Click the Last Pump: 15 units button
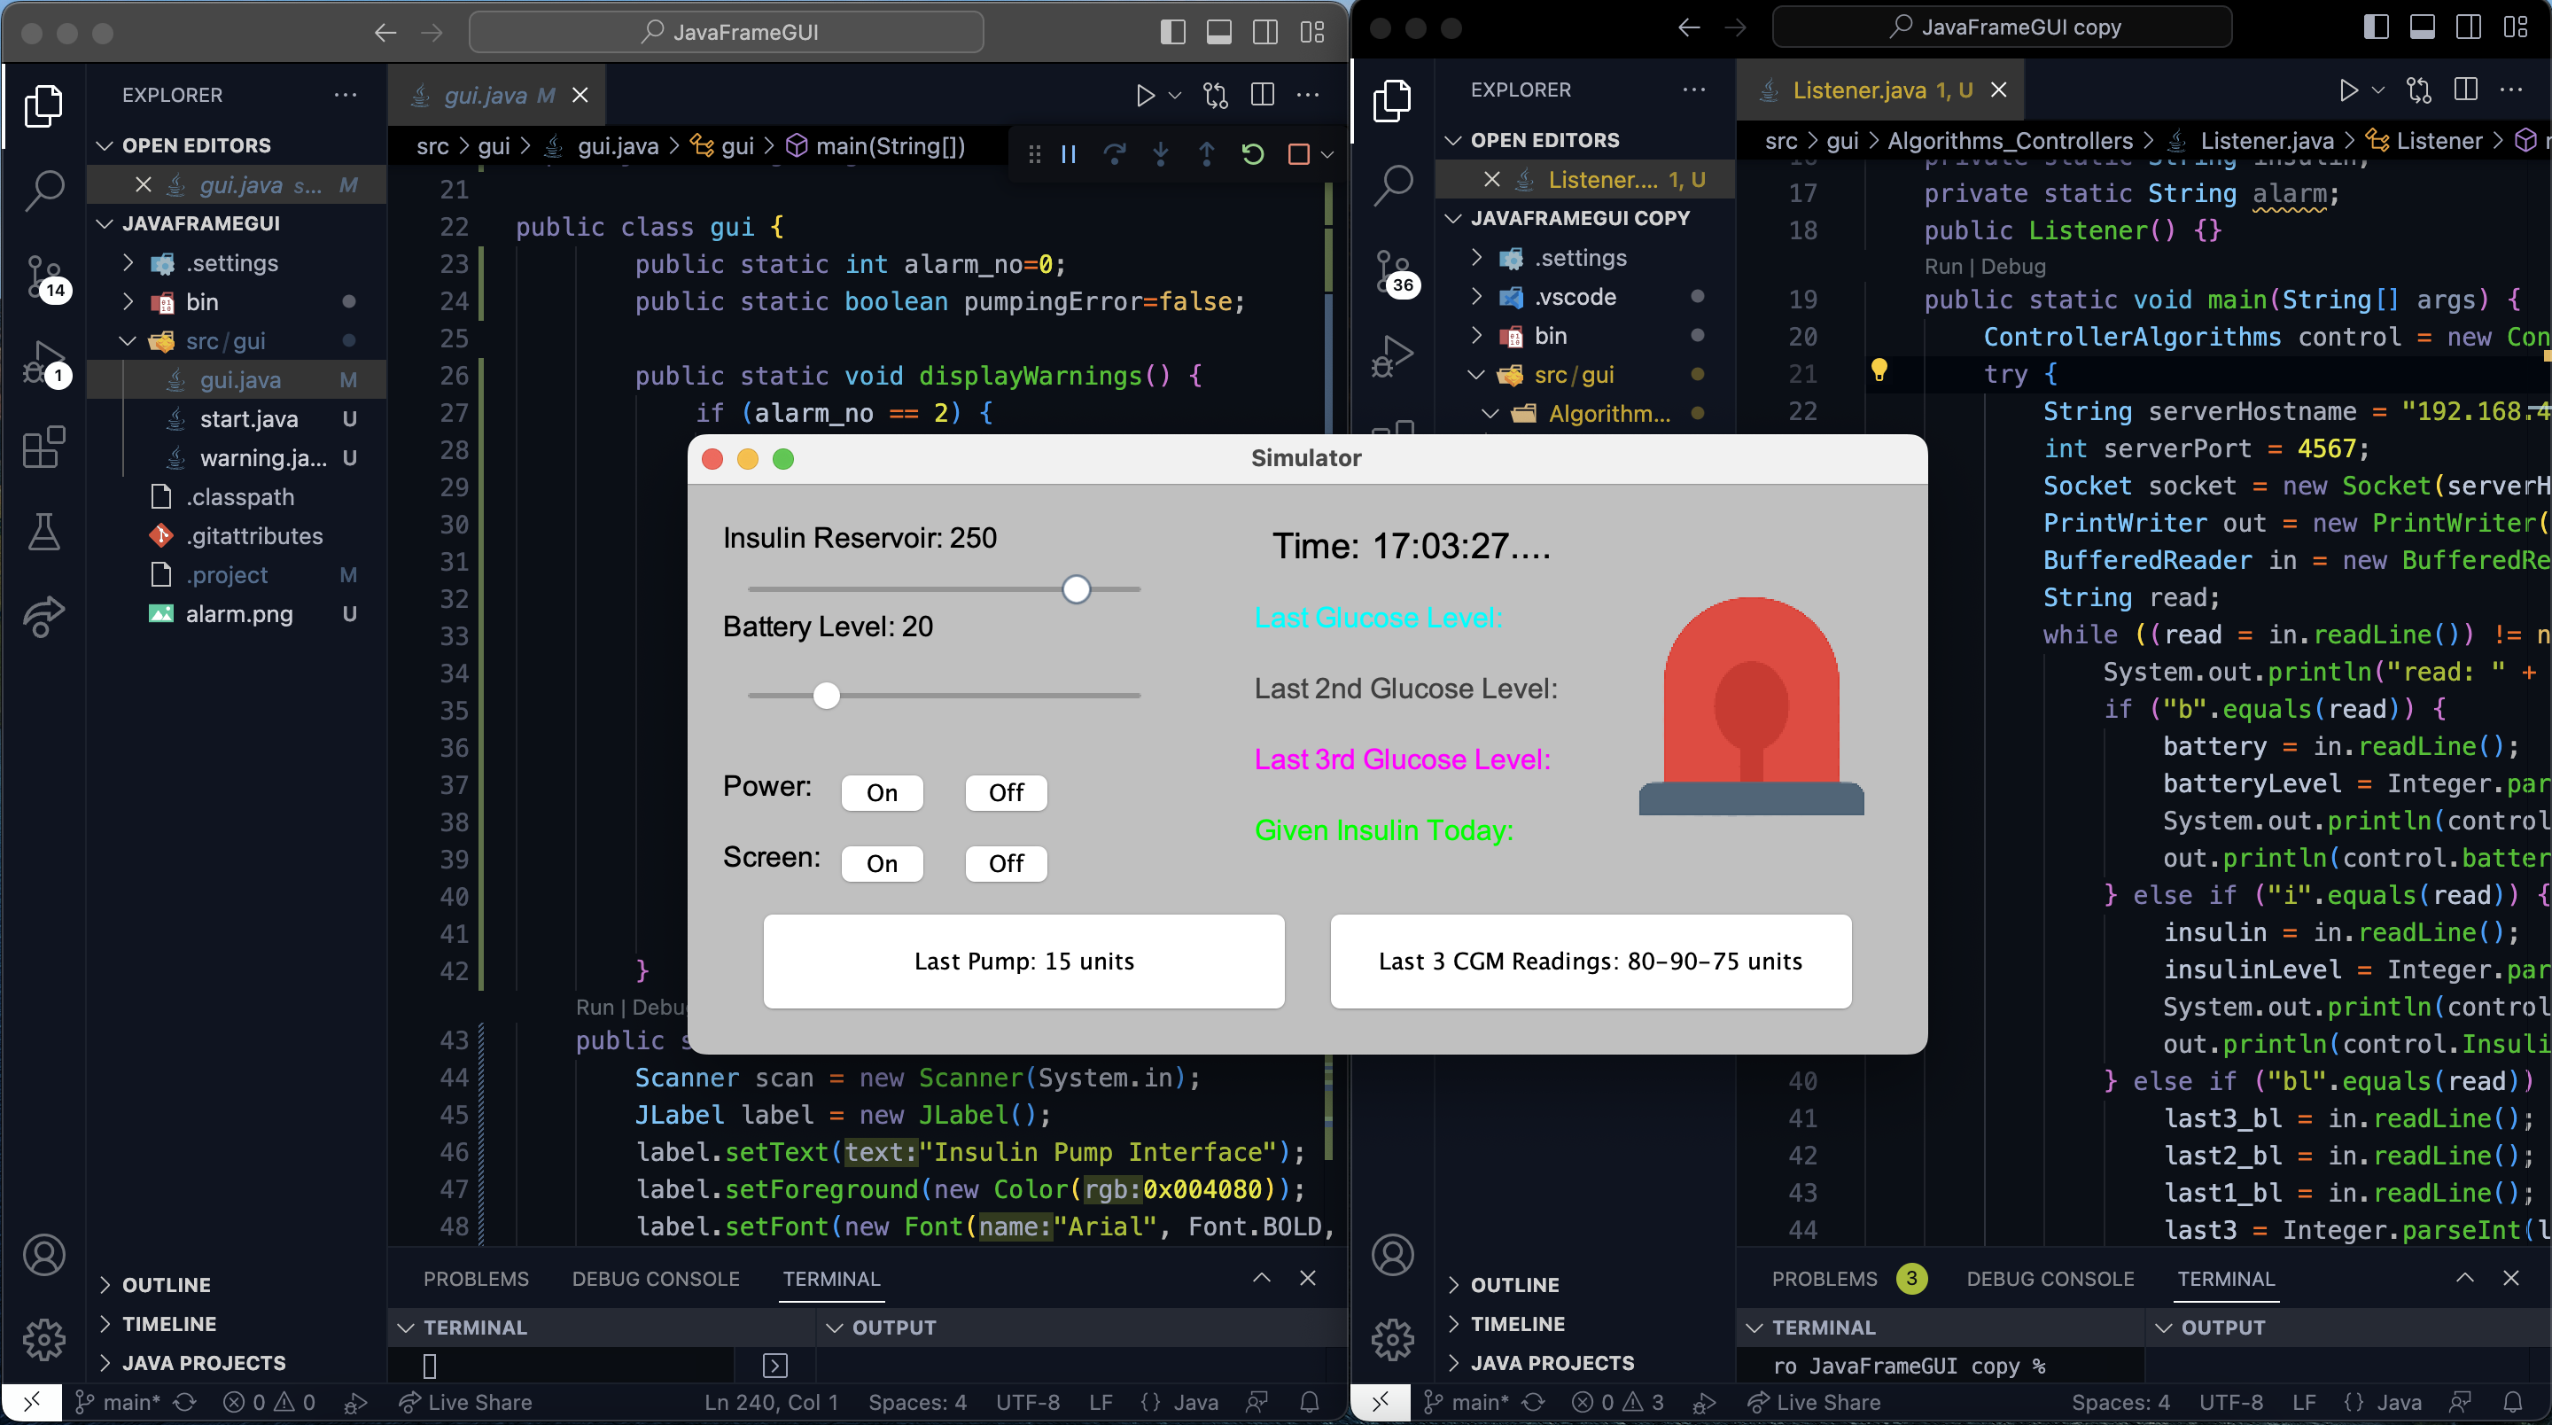Viewport: 2552px width, 1425px height. click(x=1023, y=962)
